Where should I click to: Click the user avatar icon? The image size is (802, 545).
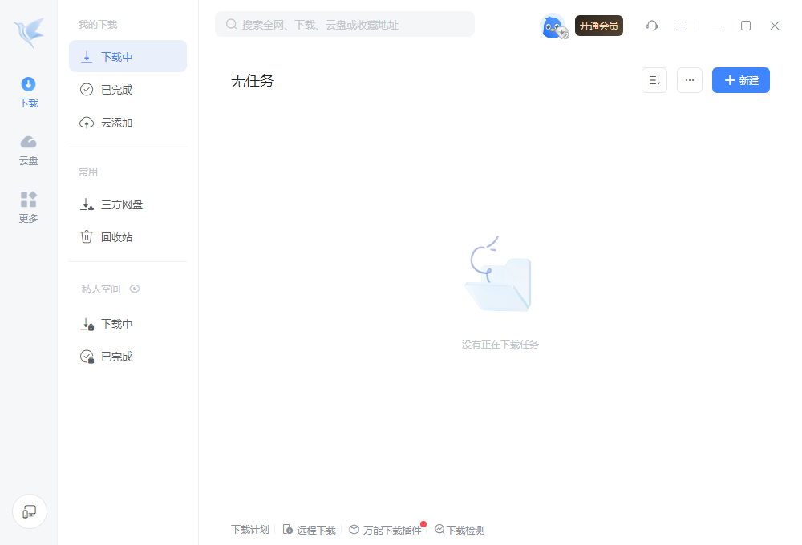553,26
